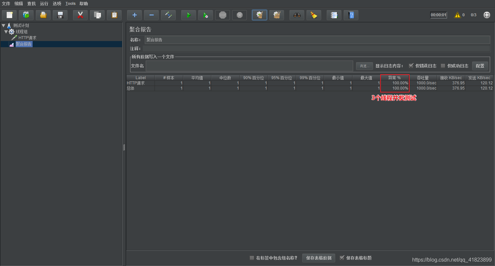
Task: Open the 帮助 menu
Action: pos(83,4)
